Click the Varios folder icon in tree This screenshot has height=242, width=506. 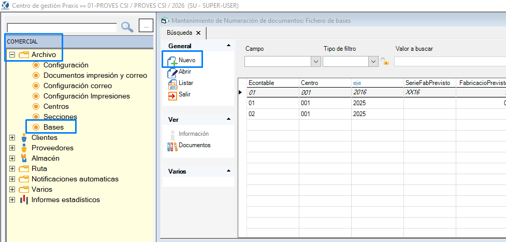(x=24, y=189)
